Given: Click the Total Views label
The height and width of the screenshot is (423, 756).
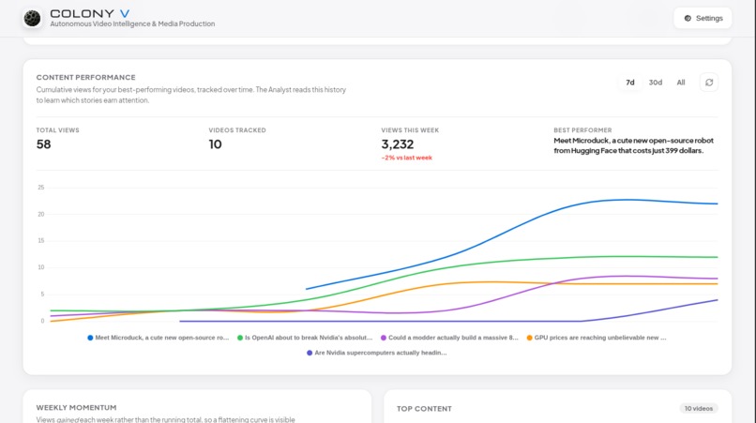Looking at the screenshot, I should tap(57, 130).
